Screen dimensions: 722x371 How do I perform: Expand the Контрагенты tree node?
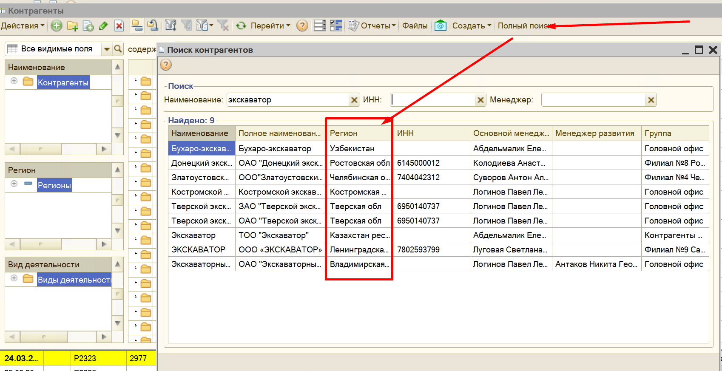(14, 81)
